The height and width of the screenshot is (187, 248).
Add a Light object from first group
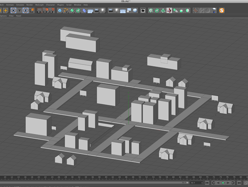point(103,11)
